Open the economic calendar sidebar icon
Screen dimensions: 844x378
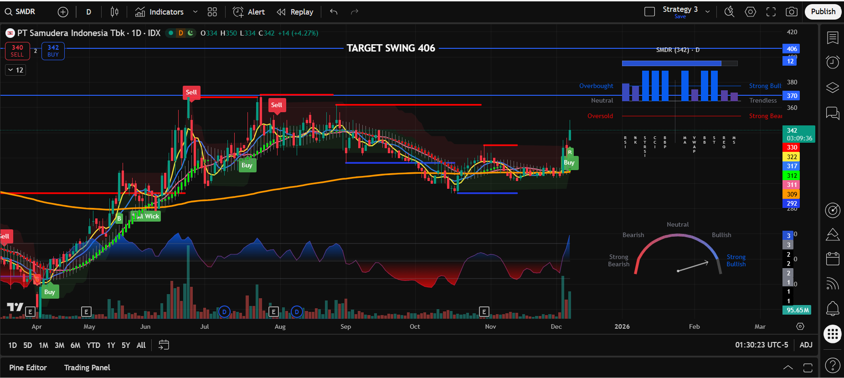[833, 259]
